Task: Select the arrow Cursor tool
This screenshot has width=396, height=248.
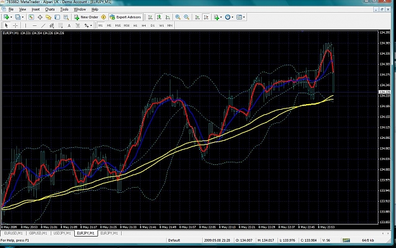Action: (x=6, y=25)
